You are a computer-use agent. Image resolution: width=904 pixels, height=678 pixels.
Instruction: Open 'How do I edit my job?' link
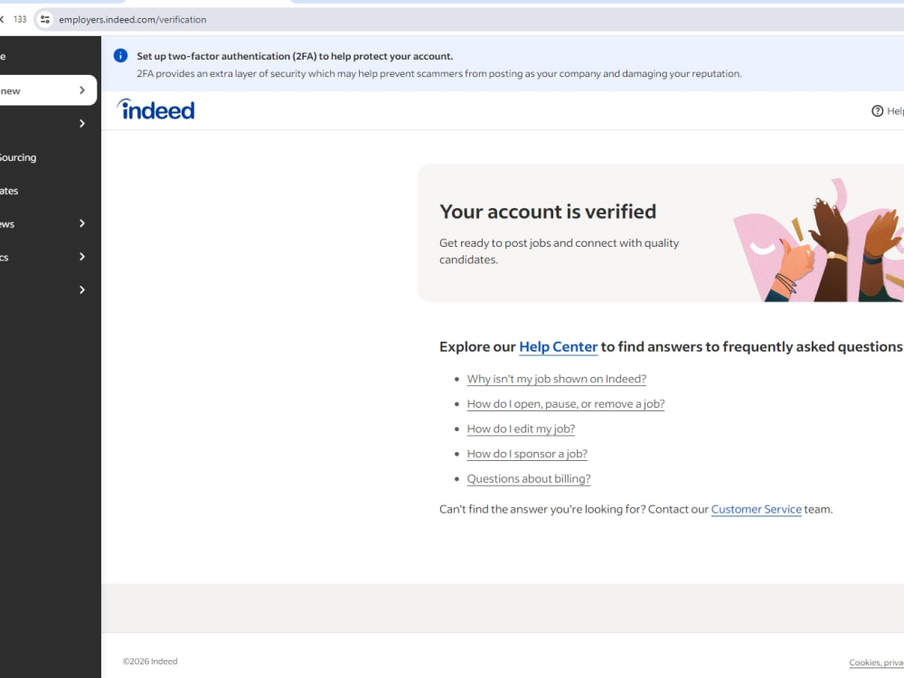point(521,428)
